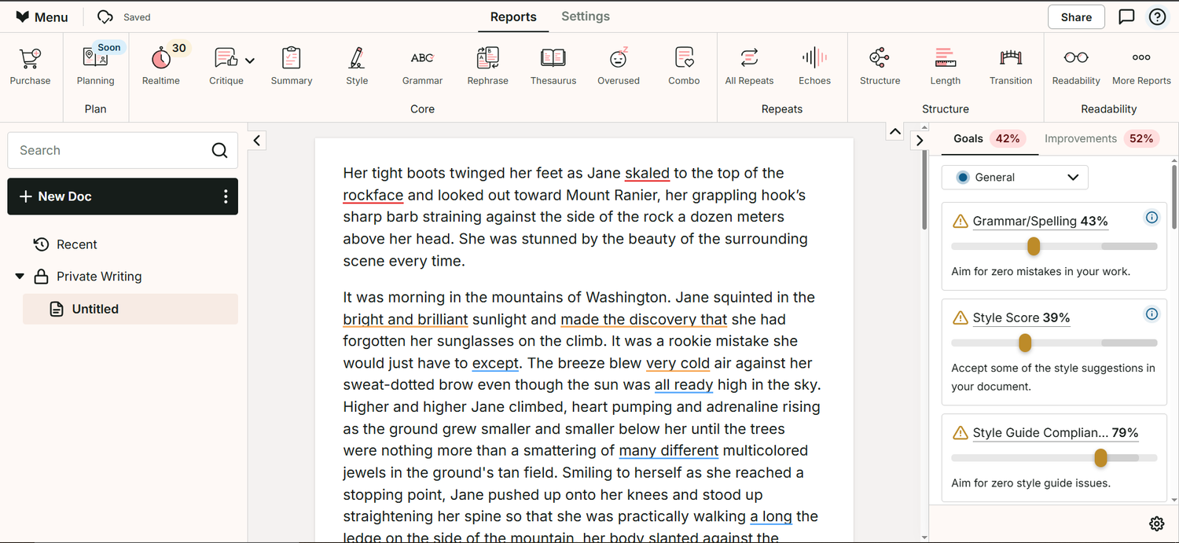Open the Untitled document
Viewport: 1179px width, 543px height.
tap(130, 309)
